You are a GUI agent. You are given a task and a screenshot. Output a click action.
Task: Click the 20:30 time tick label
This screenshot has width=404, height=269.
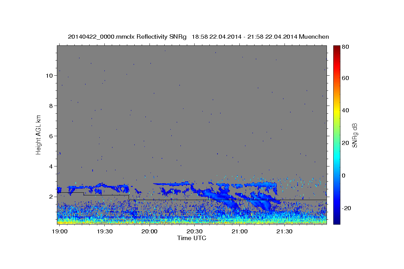pos(195,232)
